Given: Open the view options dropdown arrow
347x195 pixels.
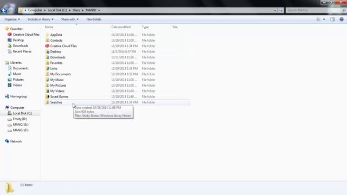Looking at the screenshot, I should pos(324,19).
